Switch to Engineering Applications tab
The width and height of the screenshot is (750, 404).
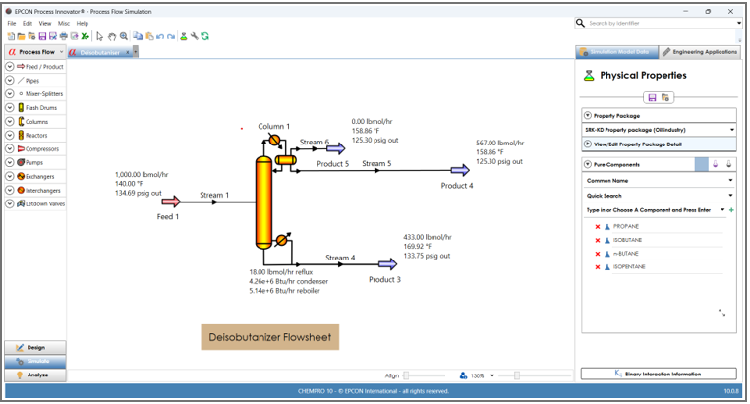tap(700, 52)
